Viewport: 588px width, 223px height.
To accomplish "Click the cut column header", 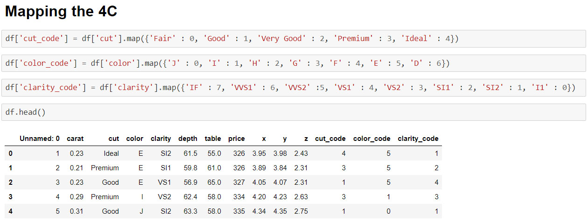I will (x=114, y=139).
